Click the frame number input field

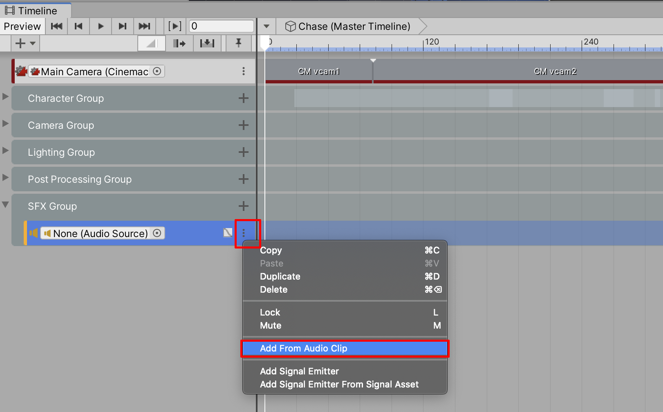click(x=221, y=27)
